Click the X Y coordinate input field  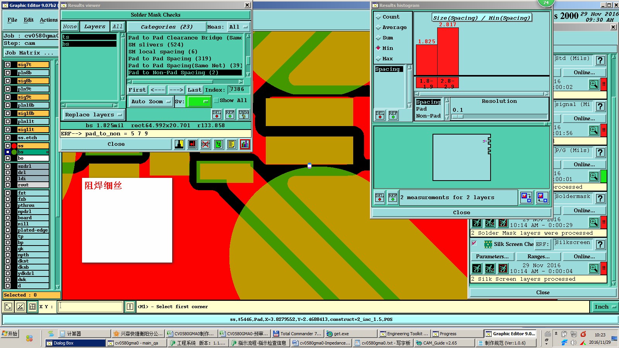pos(91,307)
